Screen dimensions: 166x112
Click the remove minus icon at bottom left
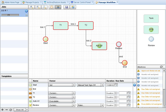point(7,110)
